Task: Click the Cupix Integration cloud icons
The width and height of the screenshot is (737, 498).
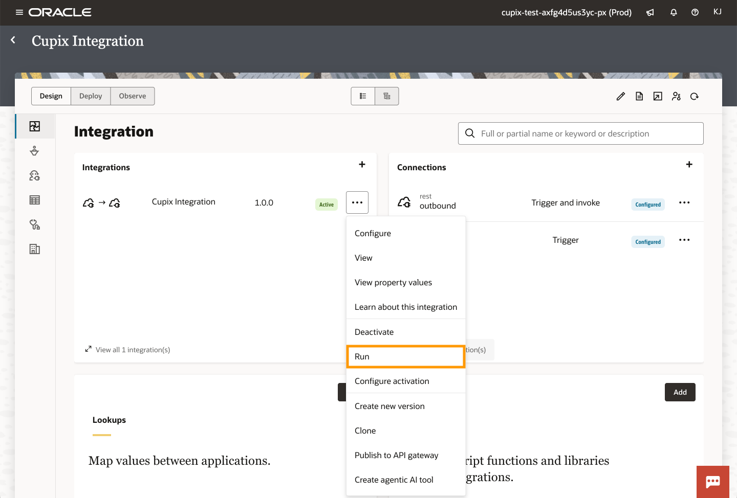Action: click(101, 203)
